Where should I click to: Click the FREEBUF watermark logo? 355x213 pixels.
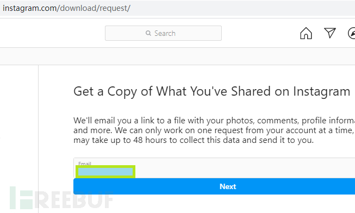tap(61, 198)
